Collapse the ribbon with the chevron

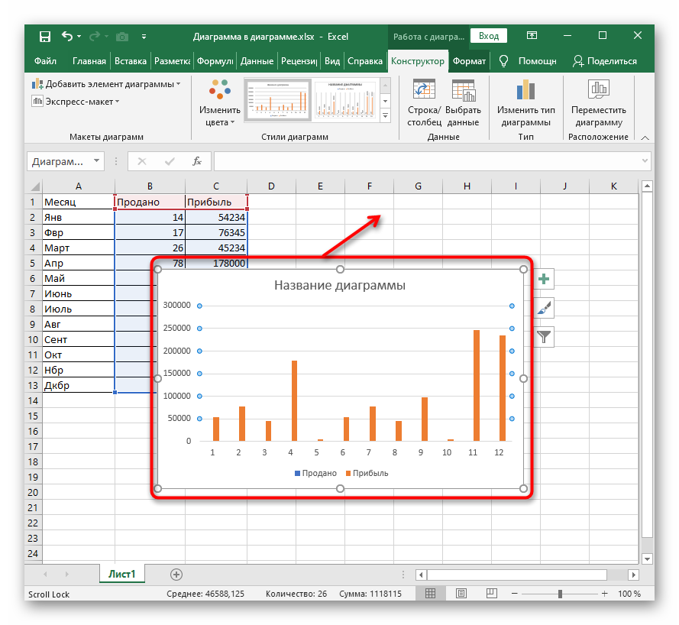coord(645,138)
